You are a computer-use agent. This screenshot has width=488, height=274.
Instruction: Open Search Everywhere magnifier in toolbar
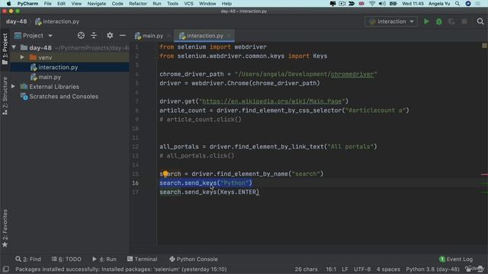point(480,21)
